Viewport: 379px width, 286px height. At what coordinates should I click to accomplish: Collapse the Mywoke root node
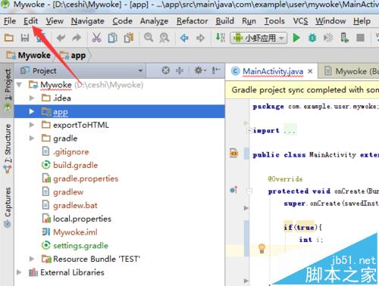(x=20, y=85)
